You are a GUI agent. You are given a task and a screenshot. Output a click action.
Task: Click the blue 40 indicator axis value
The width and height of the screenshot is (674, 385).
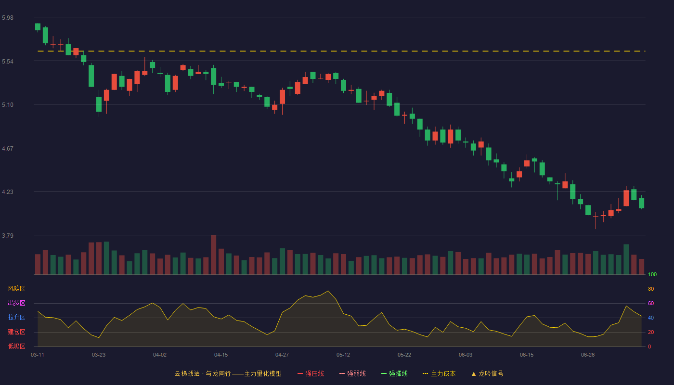pos(651,318)
